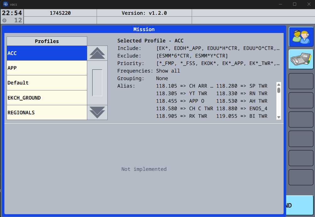Click the alias list scrollbar thumb
This screenshot has width=315, height=217.
[x=279, y=90]
